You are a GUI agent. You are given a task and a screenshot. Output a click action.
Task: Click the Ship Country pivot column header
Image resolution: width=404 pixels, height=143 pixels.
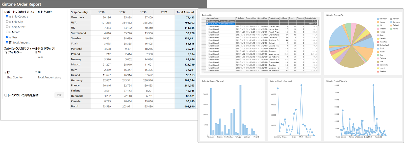click(80, 12)
